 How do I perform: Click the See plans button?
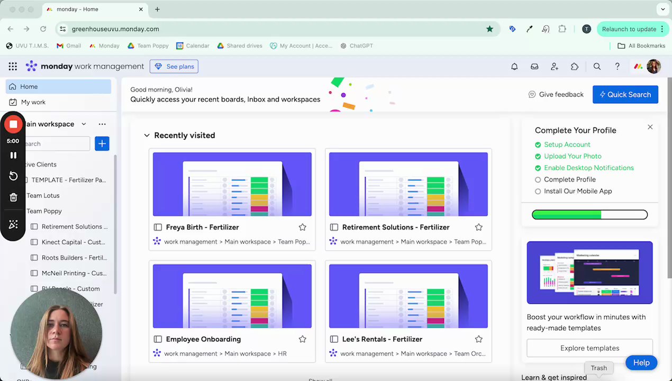click(x=174, y=66)
